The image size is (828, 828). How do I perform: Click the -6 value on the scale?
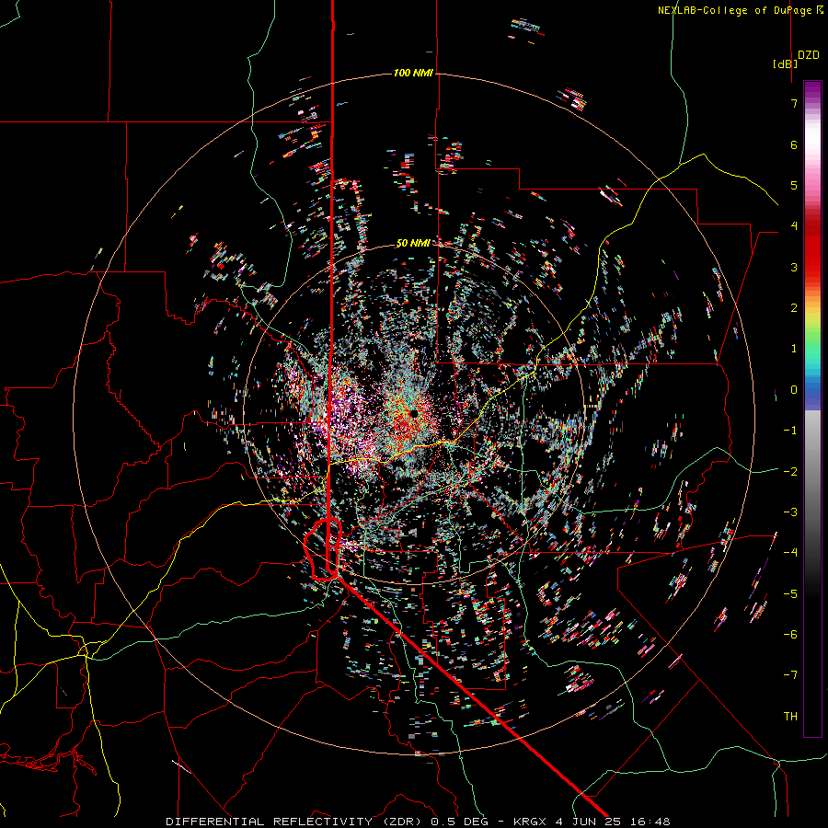click(790, 635)
